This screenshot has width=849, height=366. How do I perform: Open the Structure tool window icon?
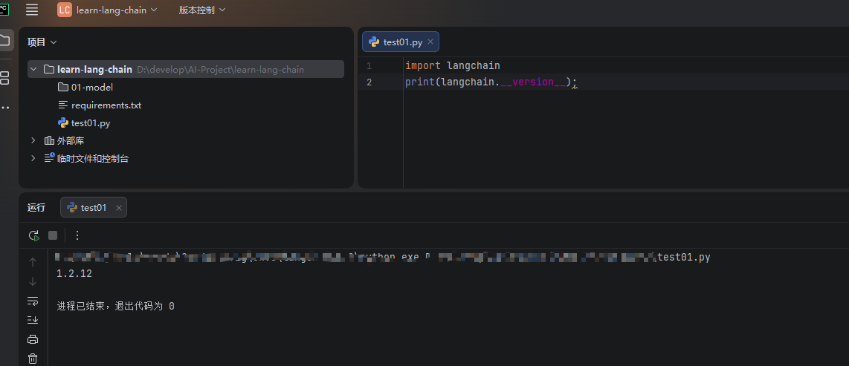[x=4, y=78]
